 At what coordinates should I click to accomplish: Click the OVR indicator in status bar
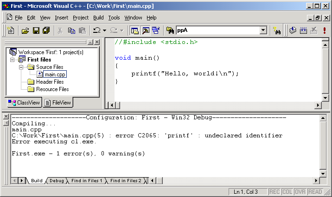[x=300, y=192]
